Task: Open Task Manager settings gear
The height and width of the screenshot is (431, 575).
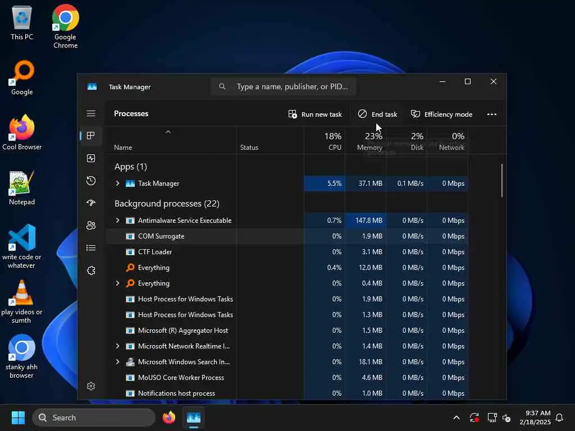Action: [x=91, y=386]
